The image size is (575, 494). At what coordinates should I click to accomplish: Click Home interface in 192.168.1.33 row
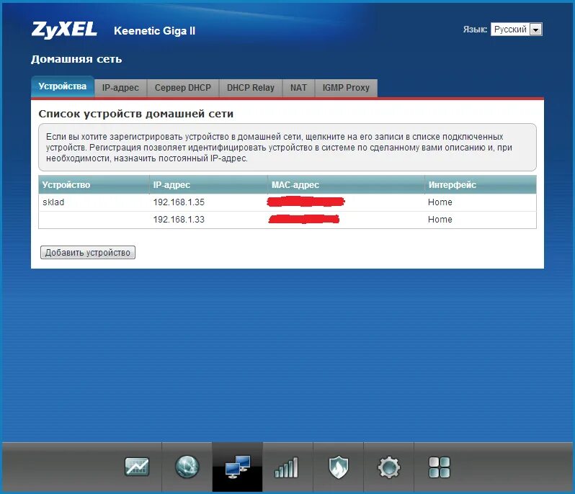point(440,220)
